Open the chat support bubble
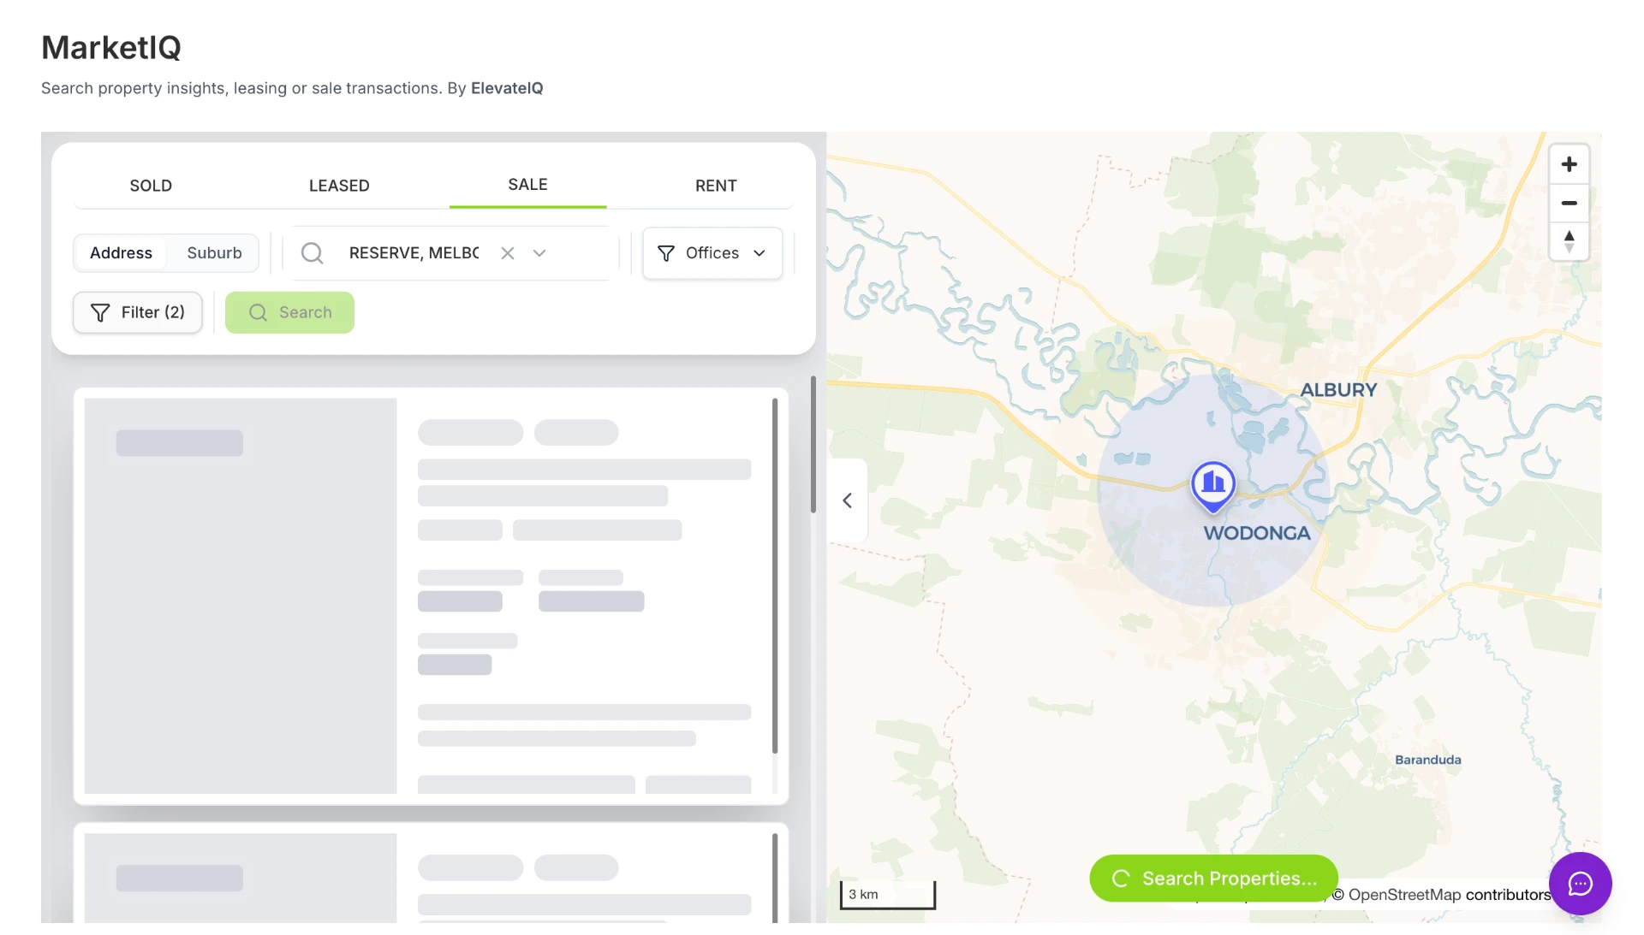 [x=1580, y=884]
